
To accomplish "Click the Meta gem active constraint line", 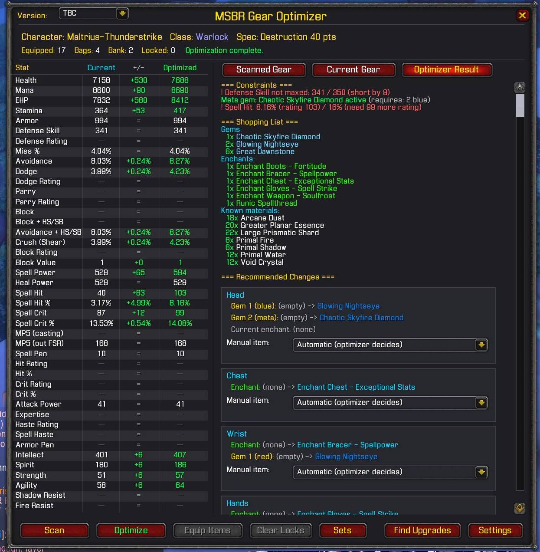I will coord(325,100).
